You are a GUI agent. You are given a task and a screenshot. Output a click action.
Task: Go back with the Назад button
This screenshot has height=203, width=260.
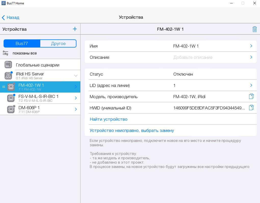click(x=11, y=17)
